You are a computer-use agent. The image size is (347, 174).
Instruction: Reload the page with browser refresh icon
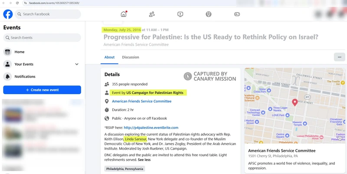pos(17,3)
